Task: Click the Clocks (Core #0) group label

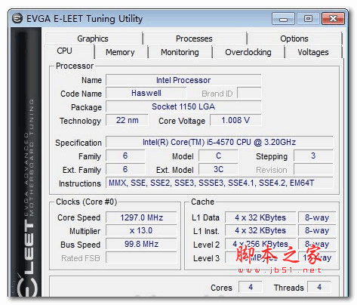Action: coord(87,202)
